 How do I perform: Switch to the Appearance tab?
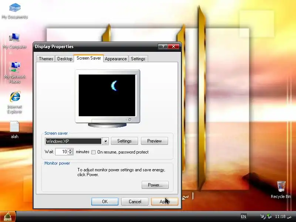[116, 59]
